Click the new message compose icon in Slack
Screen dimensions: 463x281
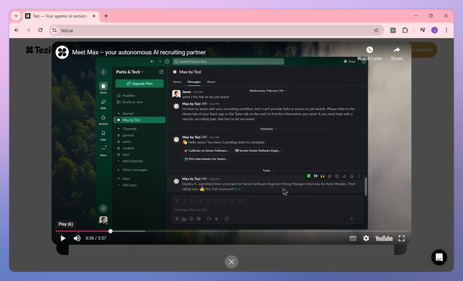click(x=161, y=72)
